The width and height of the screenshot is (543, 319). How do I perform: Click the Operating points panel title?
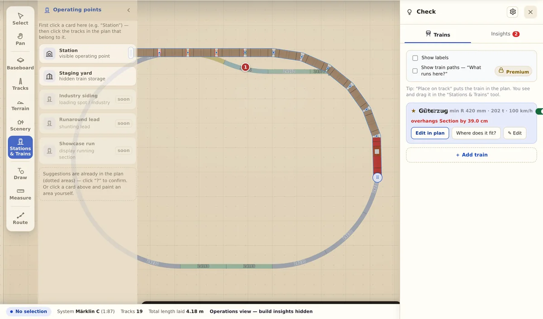click(x=77, y=10)
